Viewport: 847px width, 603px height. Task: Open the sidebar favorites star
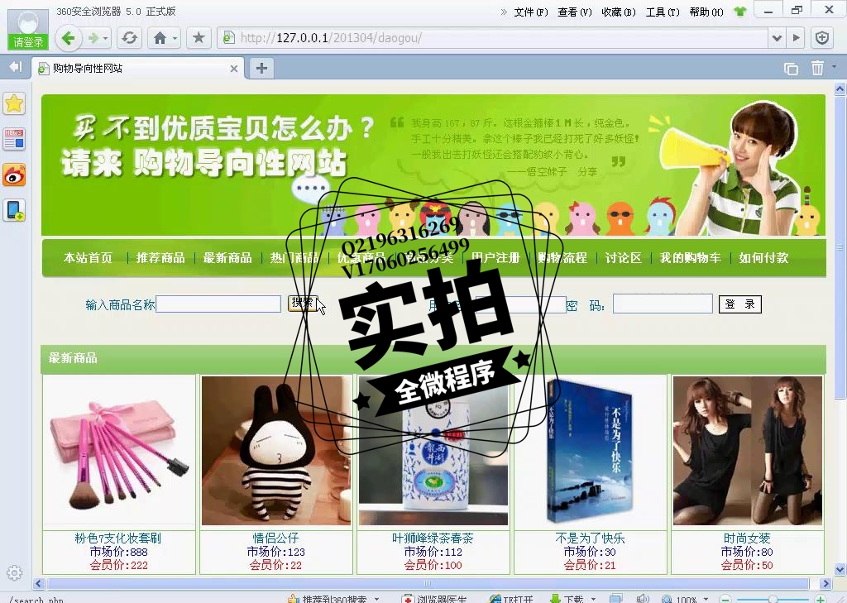(x=15, y=103)
